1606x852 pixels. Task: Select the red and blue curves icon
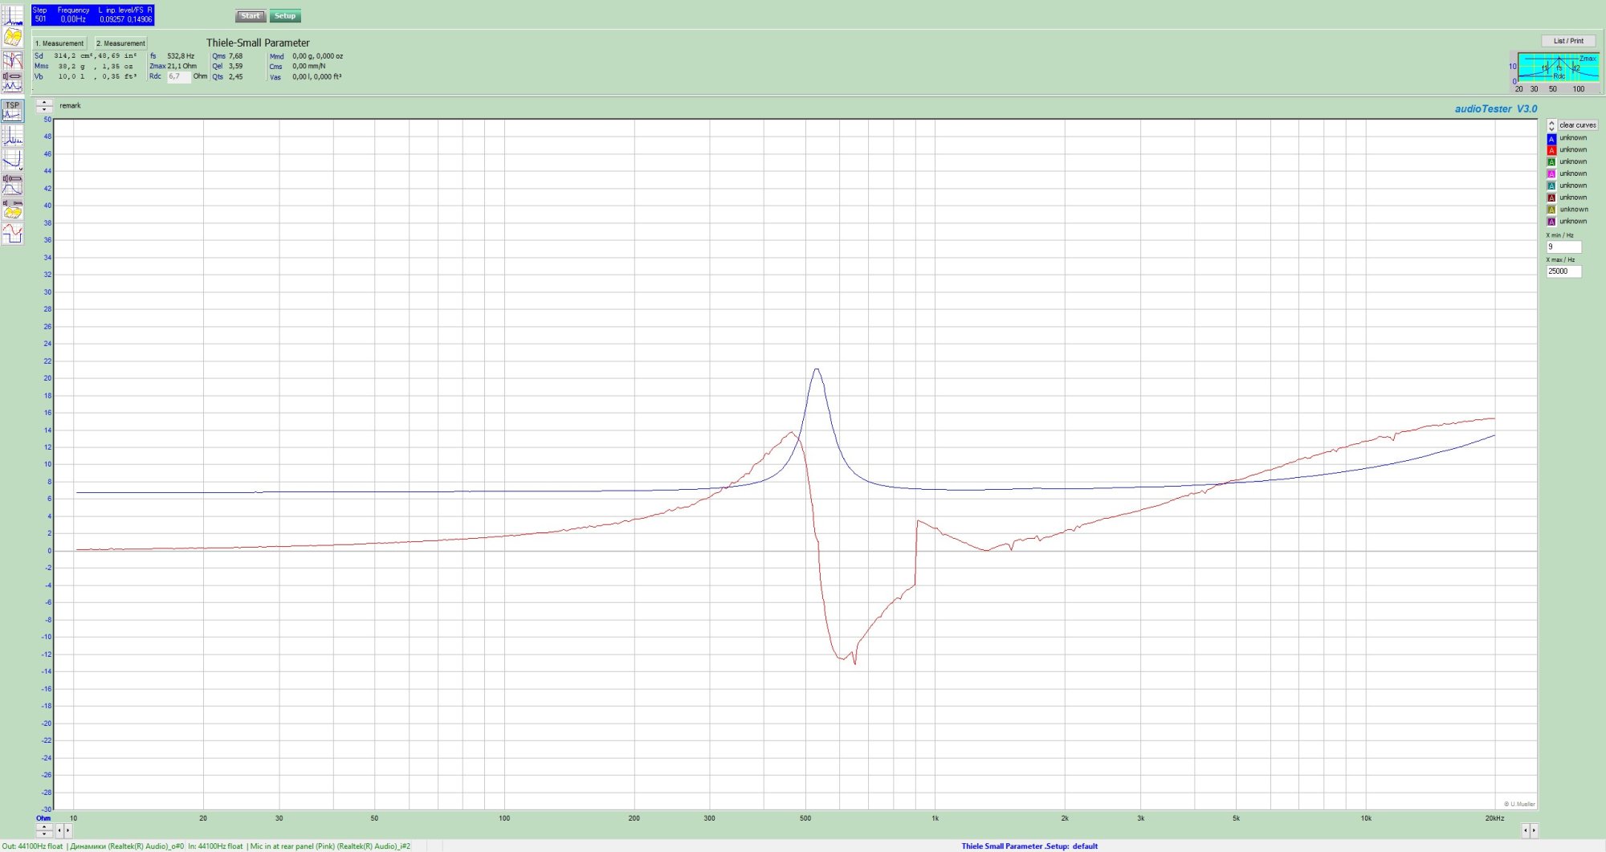click(x=13, y=60)
